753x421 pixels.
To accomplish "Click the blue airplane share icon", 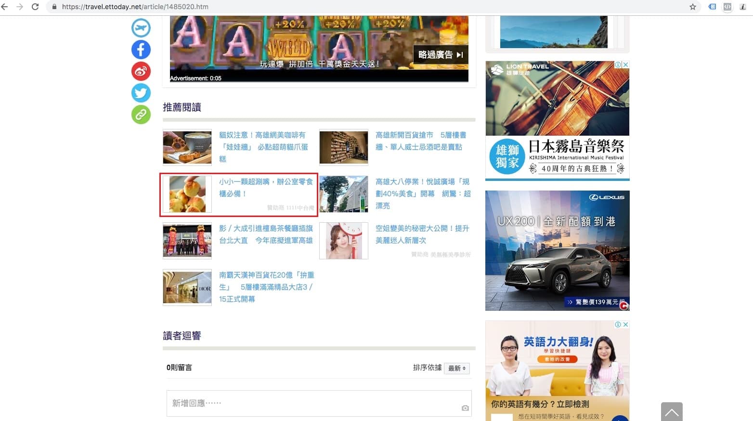I will pos(141,28).
